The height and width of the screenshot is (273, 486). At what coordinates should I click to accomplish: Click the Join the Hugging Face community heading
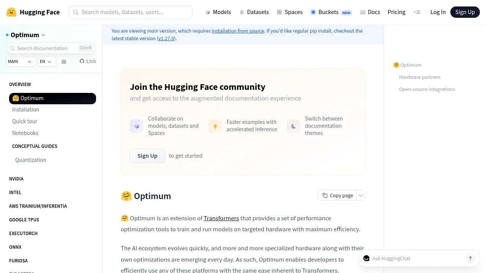(197, 87)
